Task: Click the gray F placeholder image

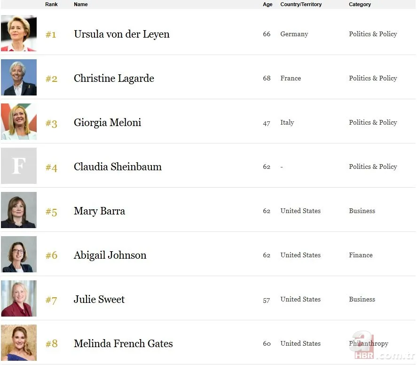Action: tap(19, 166)
